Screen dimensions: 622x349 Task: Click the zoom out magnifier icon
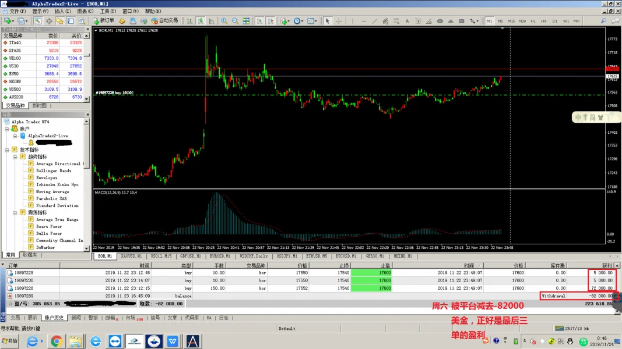click(236, 21)
